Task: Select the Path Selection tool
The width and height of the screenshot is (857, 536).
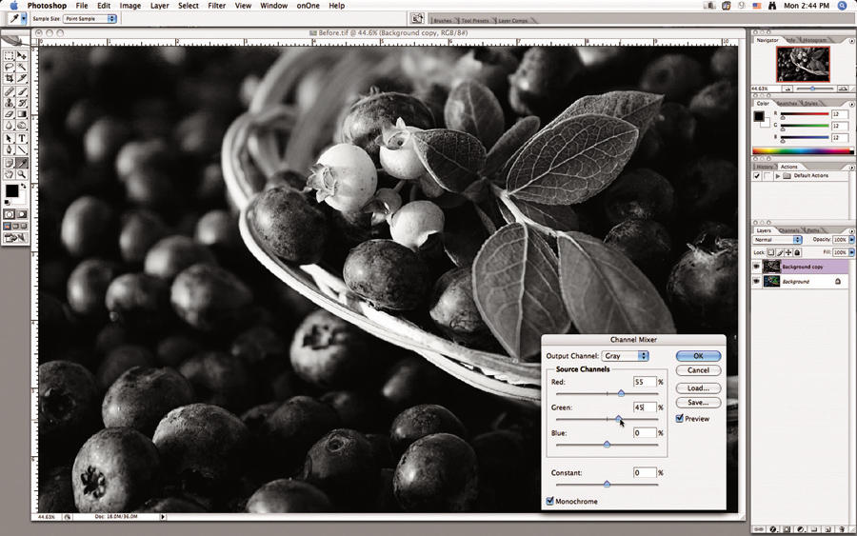Action: click(x=10, y=138)
